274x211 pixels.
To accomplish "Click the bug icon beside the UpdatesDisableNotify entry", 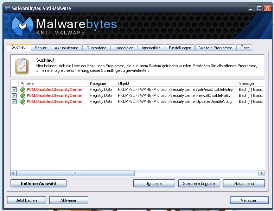I will [x=23, y=101].
